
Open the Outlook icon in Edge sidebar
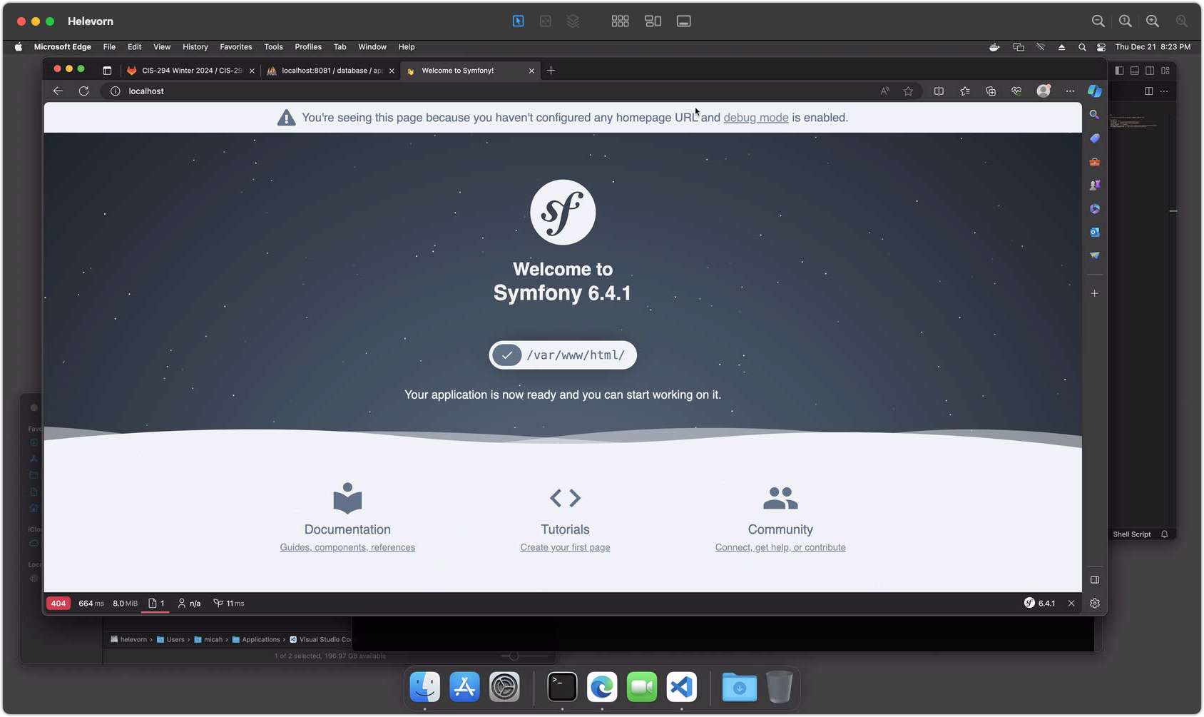pos(1095,232)
